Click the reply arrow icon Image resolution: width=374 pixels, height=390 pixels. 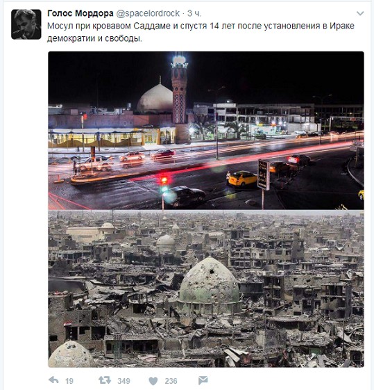click(x=53, y=380)
